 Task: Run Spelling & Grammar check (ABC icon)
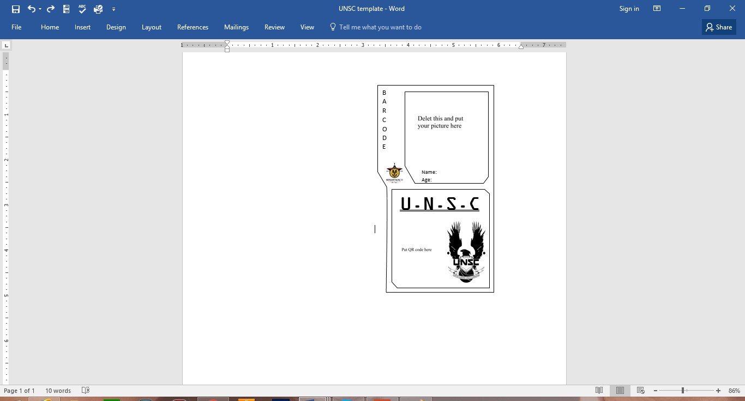[x=82, y=9]
